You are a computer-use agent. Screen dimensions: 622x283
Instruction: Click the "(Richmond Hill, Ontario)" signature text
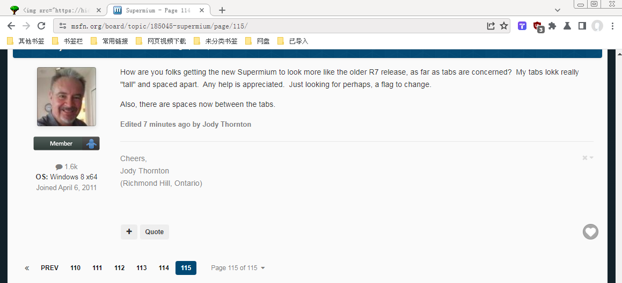[161, 183]
